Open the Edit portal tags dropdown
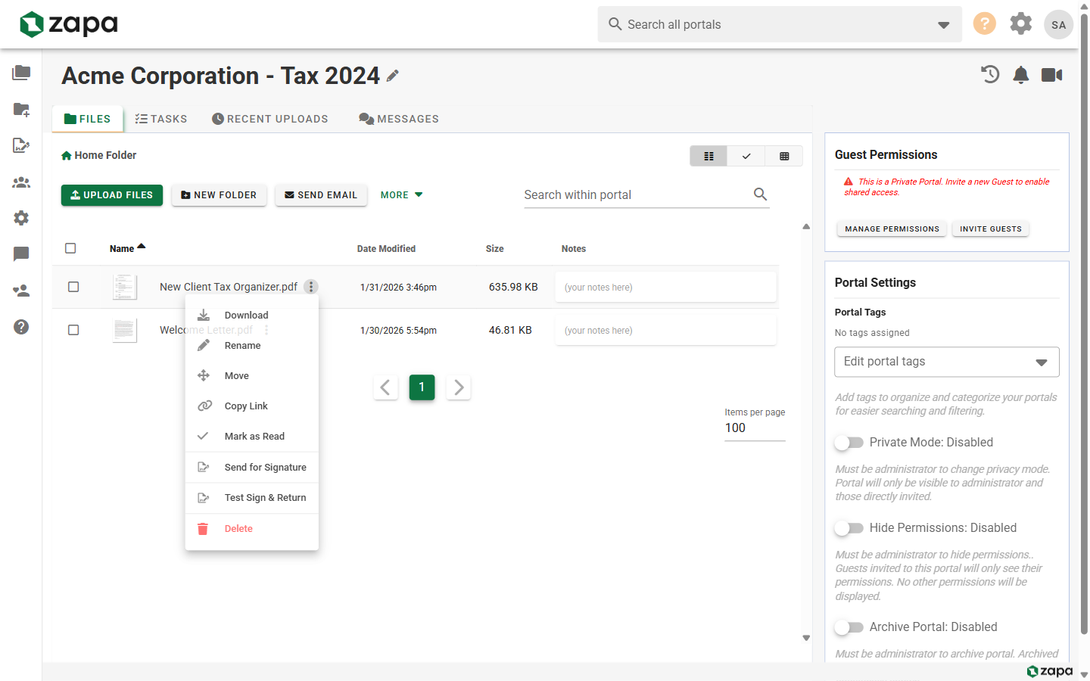The image size is (1090, 681). click(x=946, y=362)
